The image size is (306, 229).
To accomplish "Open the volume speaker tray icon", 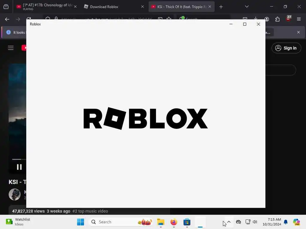I will tap(255, 222).
